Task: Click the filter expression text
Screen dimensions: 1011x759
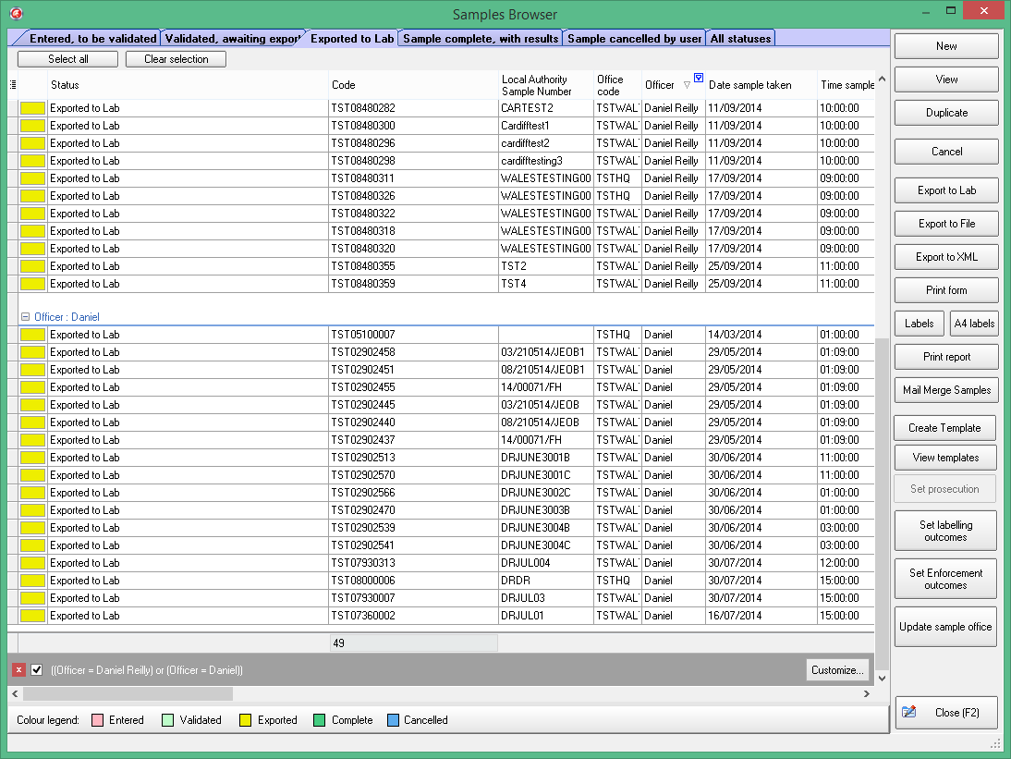Action: coord(146,670)
